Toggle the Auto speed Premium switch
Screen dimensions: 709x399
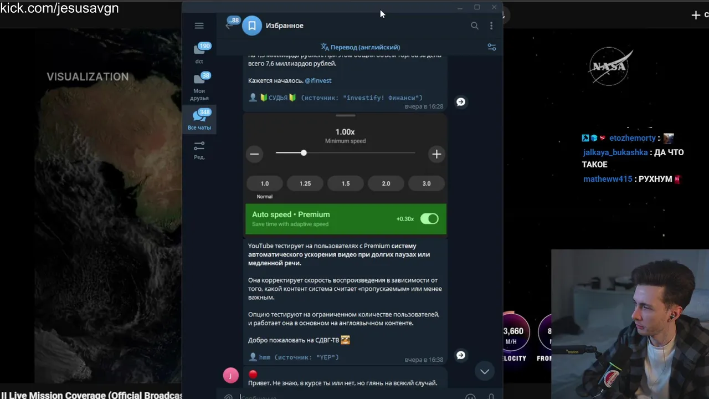(x=429, y=219)
